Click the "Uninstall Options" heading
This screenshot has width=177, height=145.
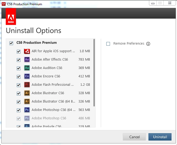coord(34,31)
